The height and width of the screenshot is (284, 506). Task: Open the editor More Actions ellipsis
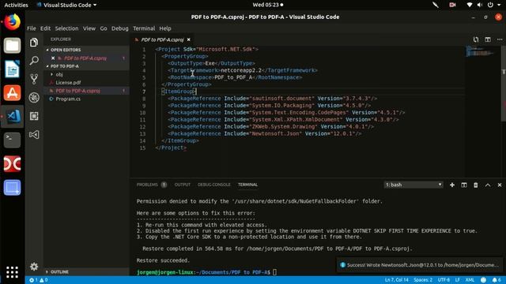(x=500, y=39)
